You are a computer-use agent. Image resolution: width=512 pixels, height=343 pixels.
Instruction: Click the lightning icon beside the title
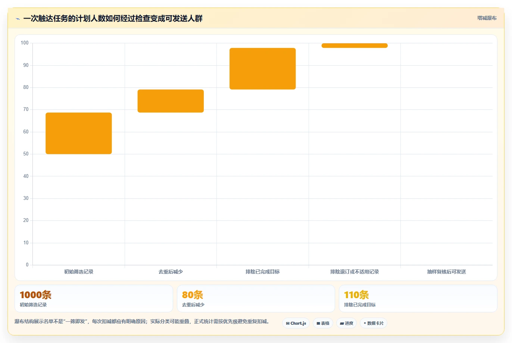18,19
